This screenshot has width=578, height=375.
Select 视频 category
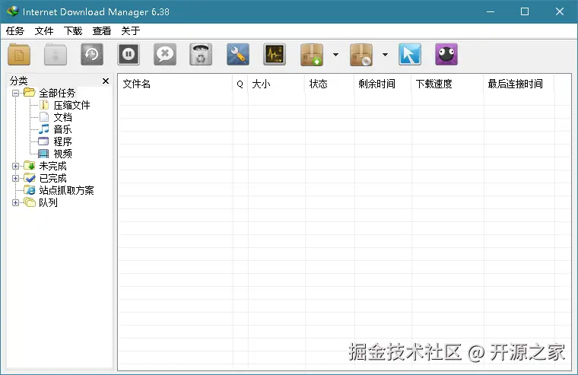click(62, 154)
